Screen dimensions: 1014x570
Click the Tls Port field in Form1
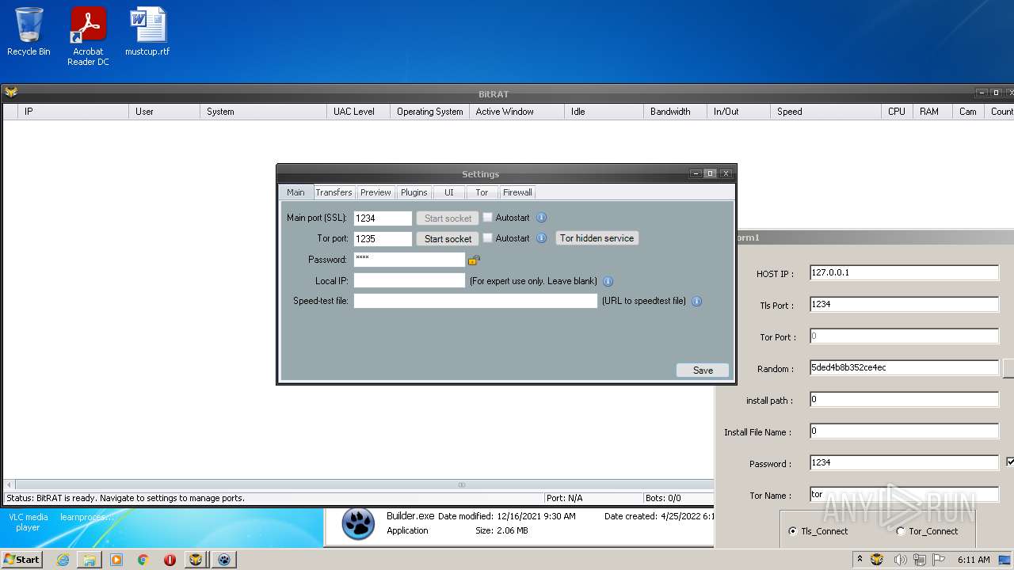(x=904, y=304)
